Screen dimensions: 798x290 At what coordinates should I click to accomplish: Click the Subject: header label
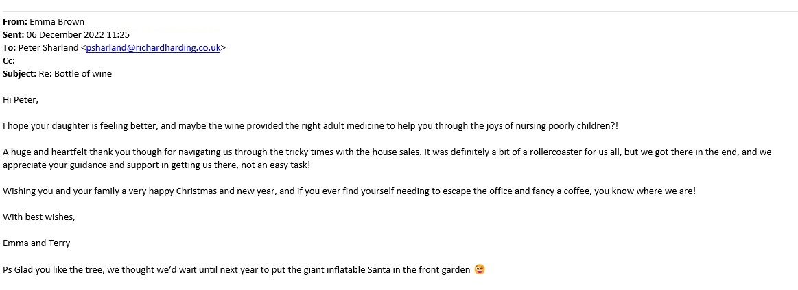click(19, 74)
